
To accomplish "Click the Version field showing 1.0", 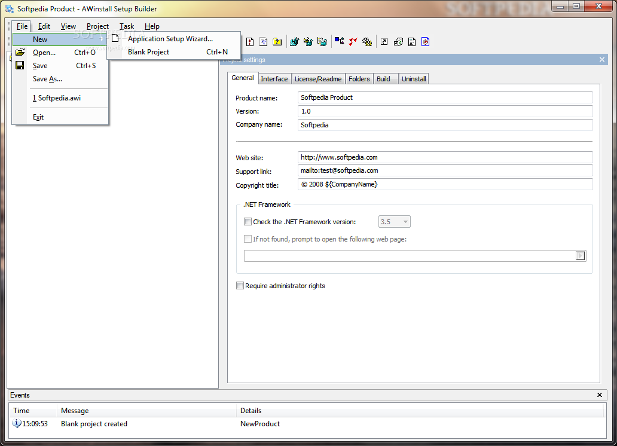I will tap(445, 111).
